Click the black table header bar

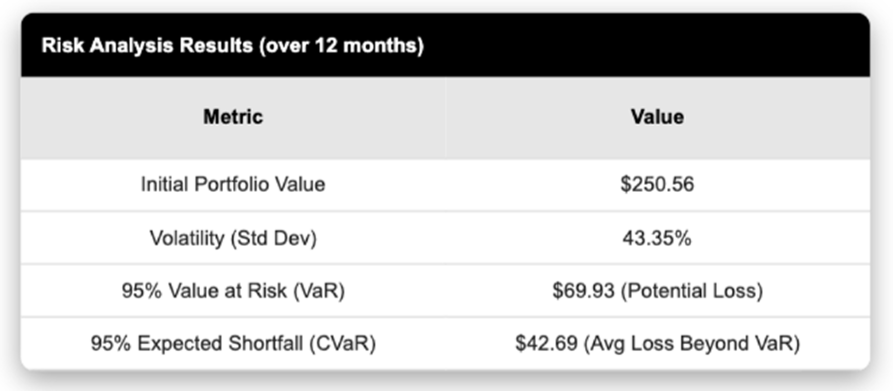coord(445,45)
